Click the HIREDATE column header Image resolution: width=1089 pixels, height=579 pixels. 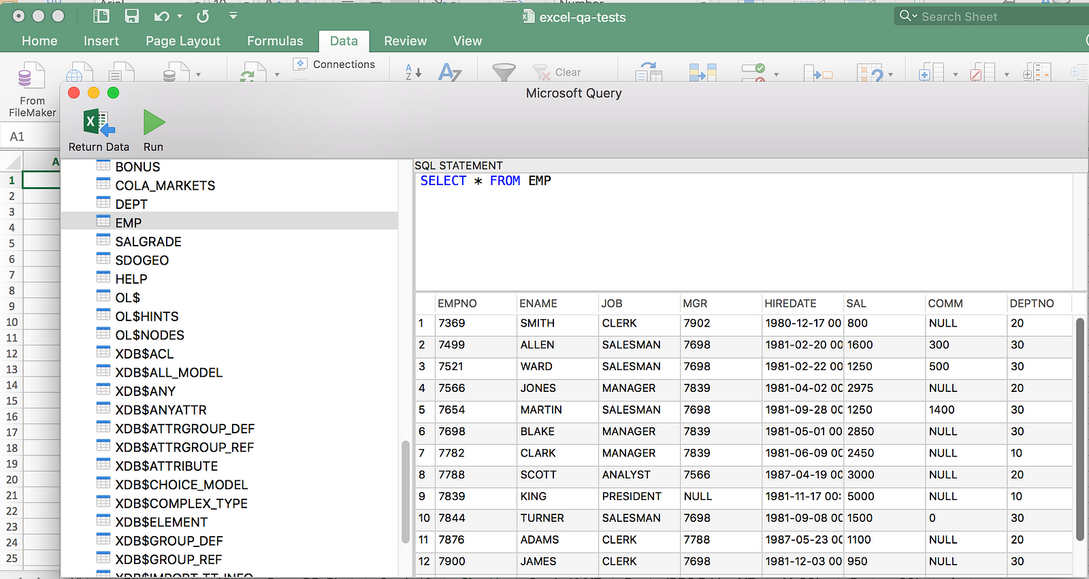(802, 303)
